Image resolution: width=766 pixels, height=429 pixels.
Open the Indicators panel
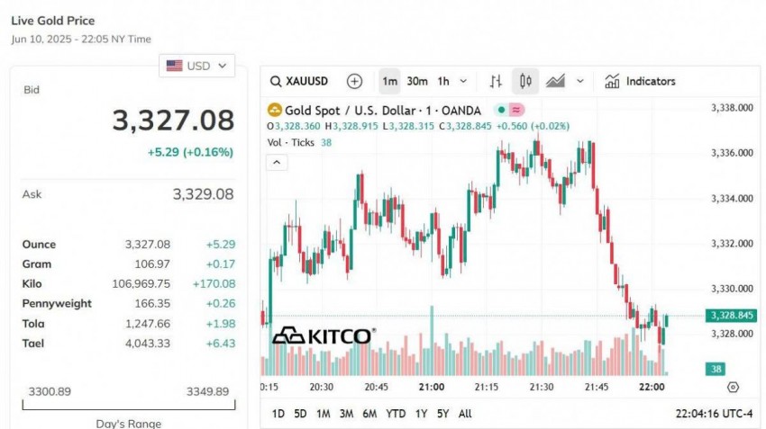(640, 81)
